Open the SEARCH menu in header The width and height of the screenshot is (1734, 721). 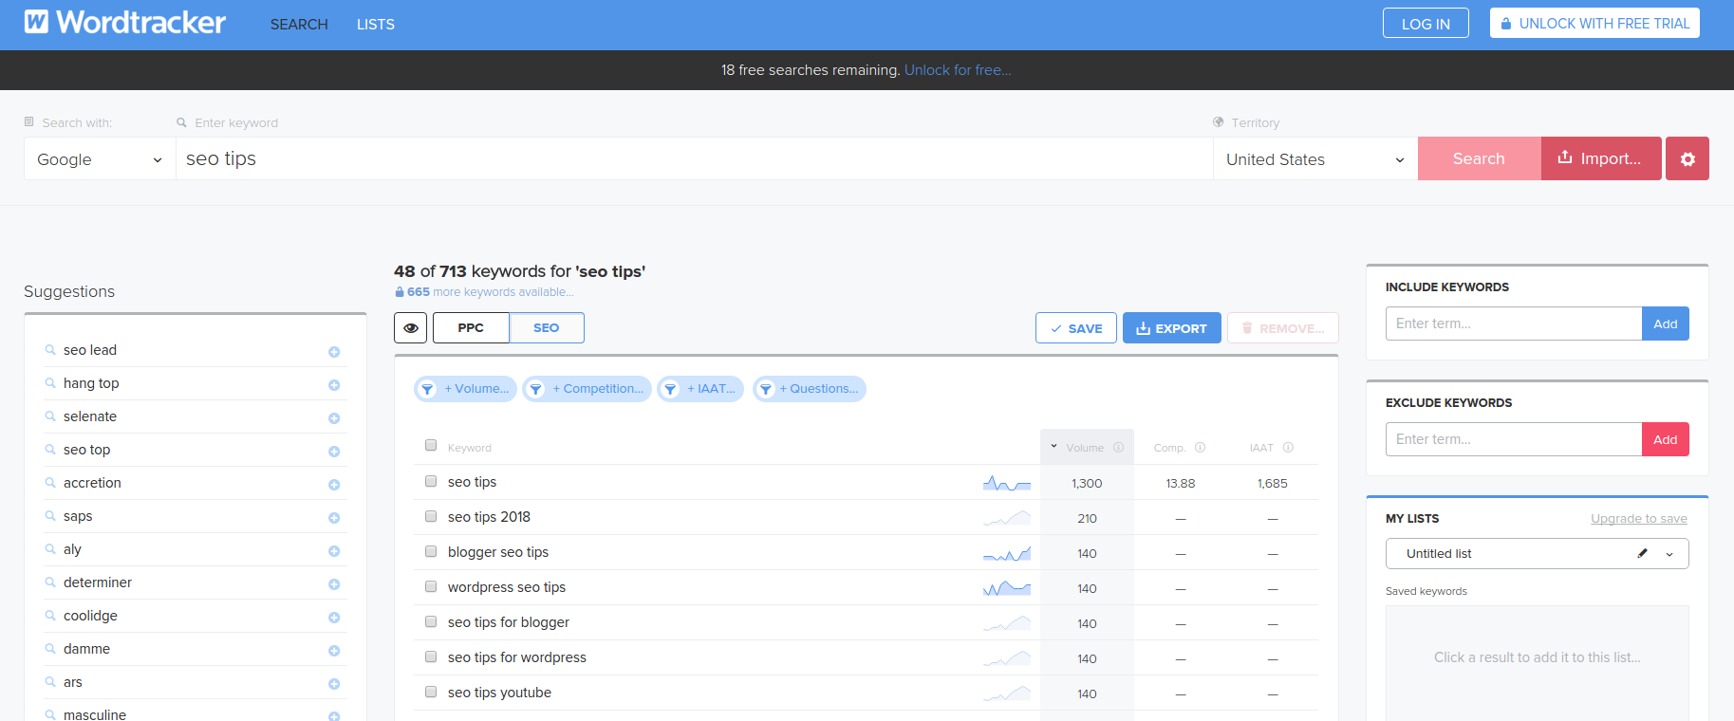(299, 25)
